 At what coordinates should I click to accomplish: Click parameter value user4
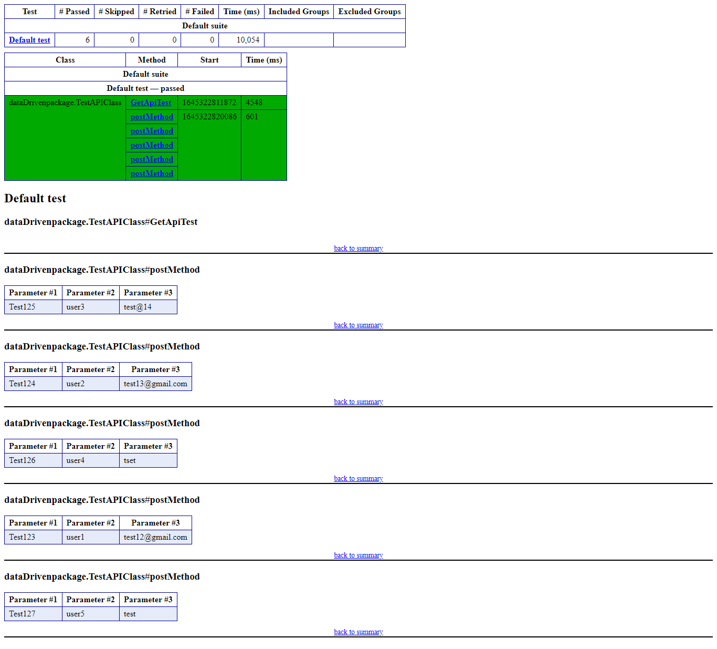pyautogui.click(x=76, y=460)
